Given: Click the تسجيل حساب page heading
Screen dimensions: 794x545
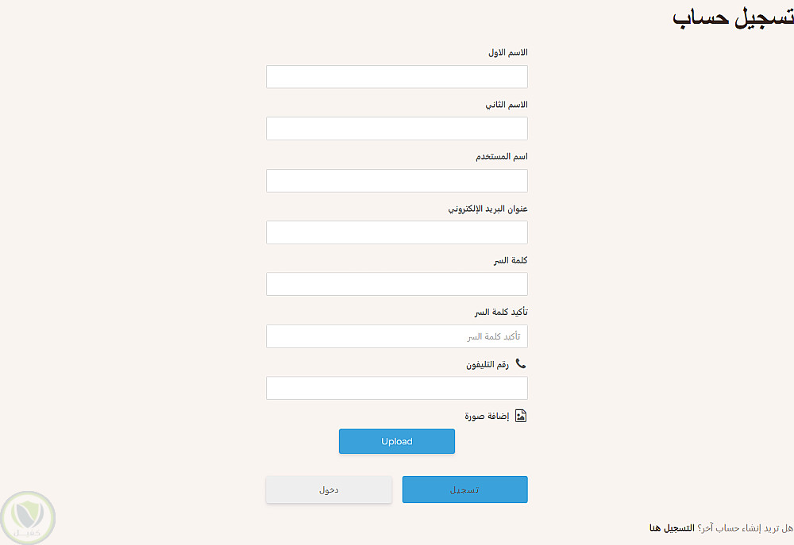Looking at the screenshot, I should (x=732, y=17).
